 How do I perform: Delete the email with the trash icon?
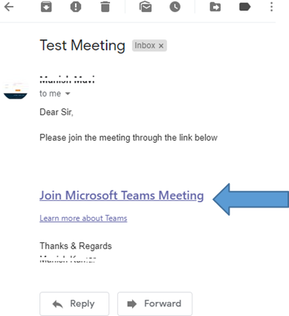click(x=105, y=7)
